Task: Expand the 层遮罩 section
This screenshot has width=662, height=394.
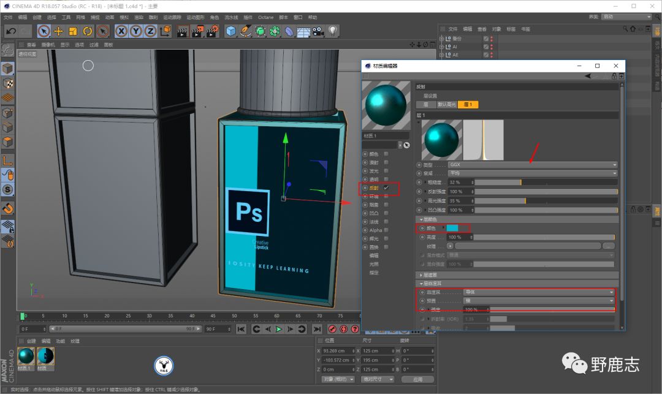Action: [429, 275]
